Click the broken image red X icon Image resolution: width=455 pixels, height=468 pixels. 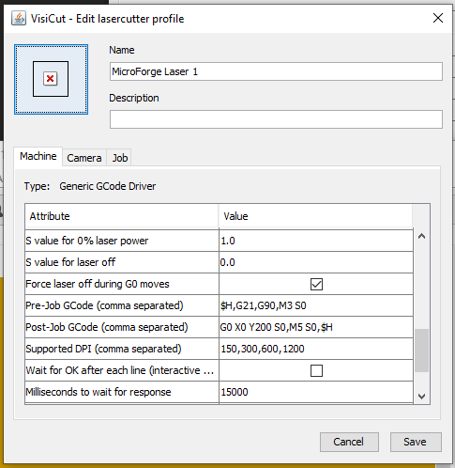(51, 79)
